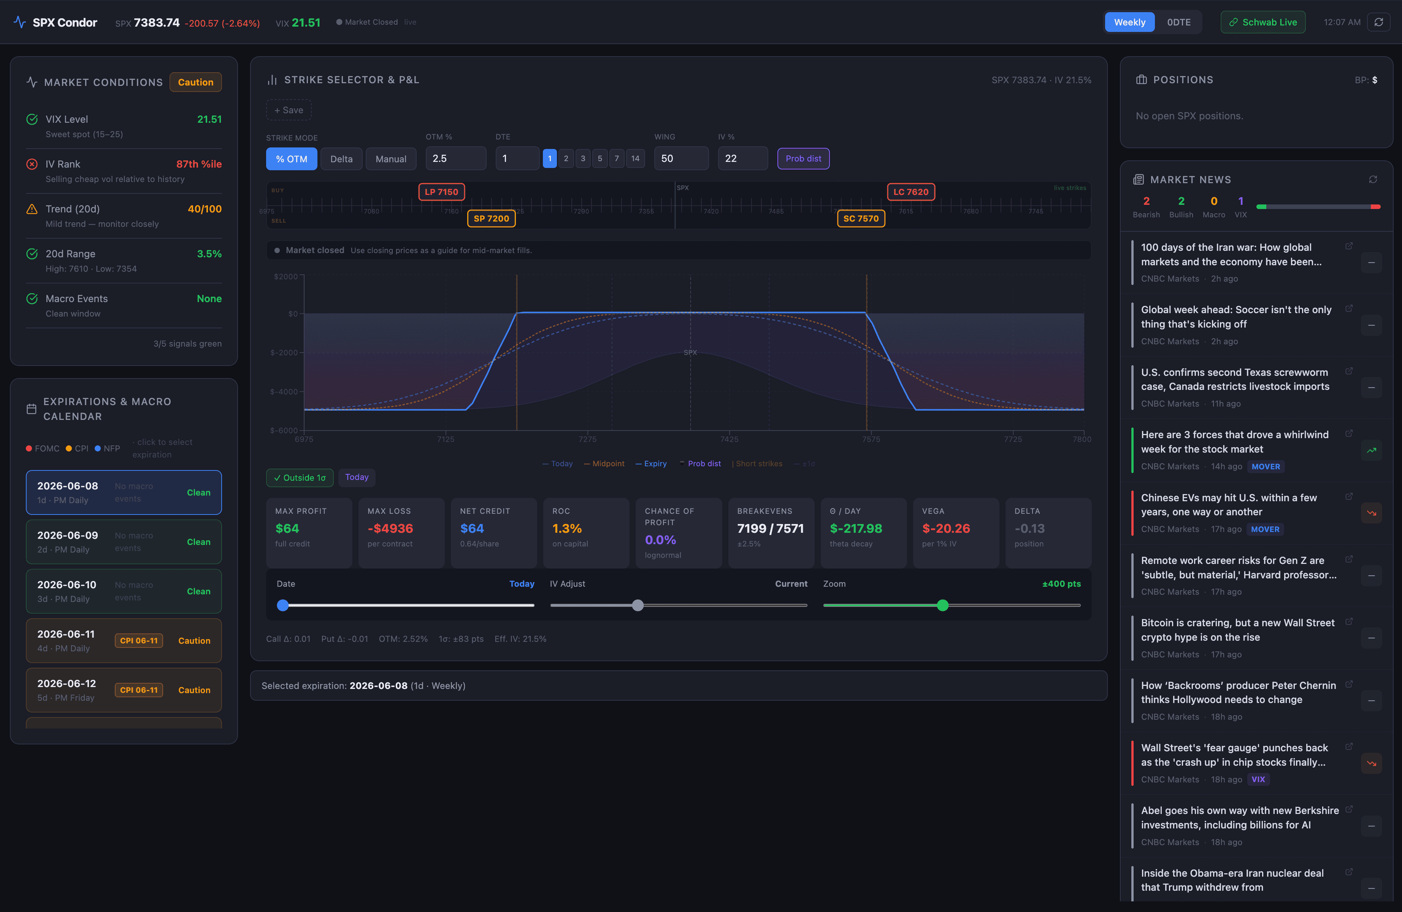This screenshot has width=1402, height=912.
Task: Click the Outside 1σ badge
Action: [299, 478]
